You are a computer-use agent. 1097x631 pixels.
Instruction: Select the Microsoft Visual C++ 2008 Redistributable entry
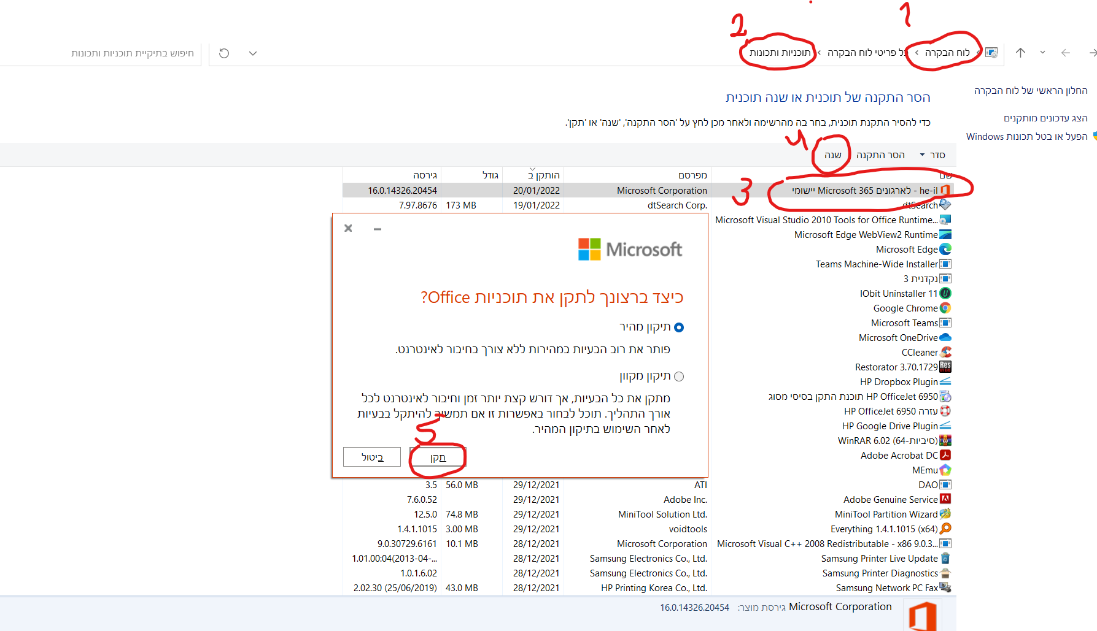(828, 544)
